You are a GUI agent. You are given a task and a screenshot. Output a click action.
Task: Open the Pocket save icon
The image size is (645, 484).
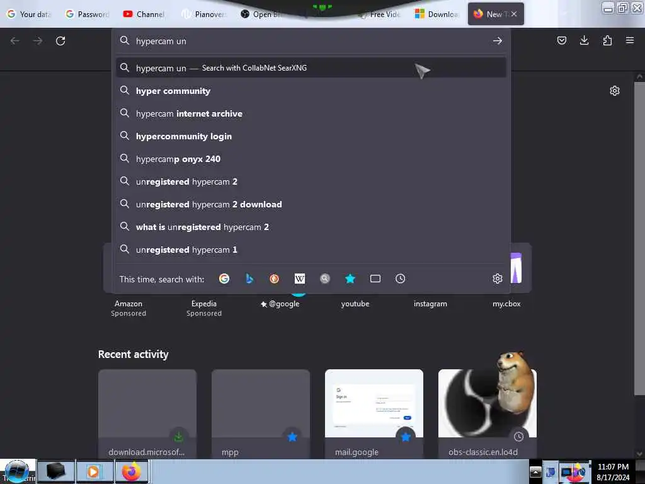pos(561,40)
